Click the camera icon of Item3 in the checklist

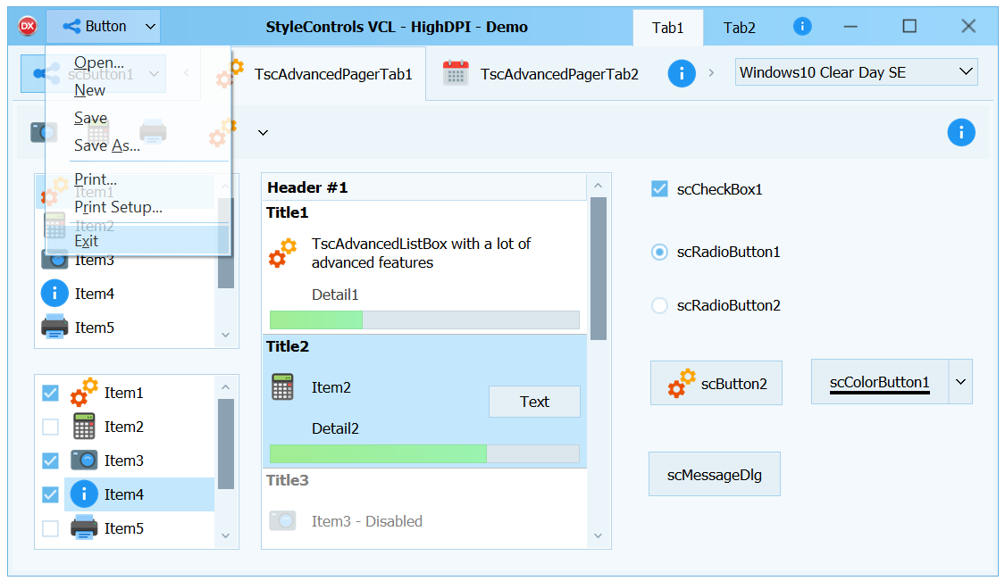click(84, 460)
